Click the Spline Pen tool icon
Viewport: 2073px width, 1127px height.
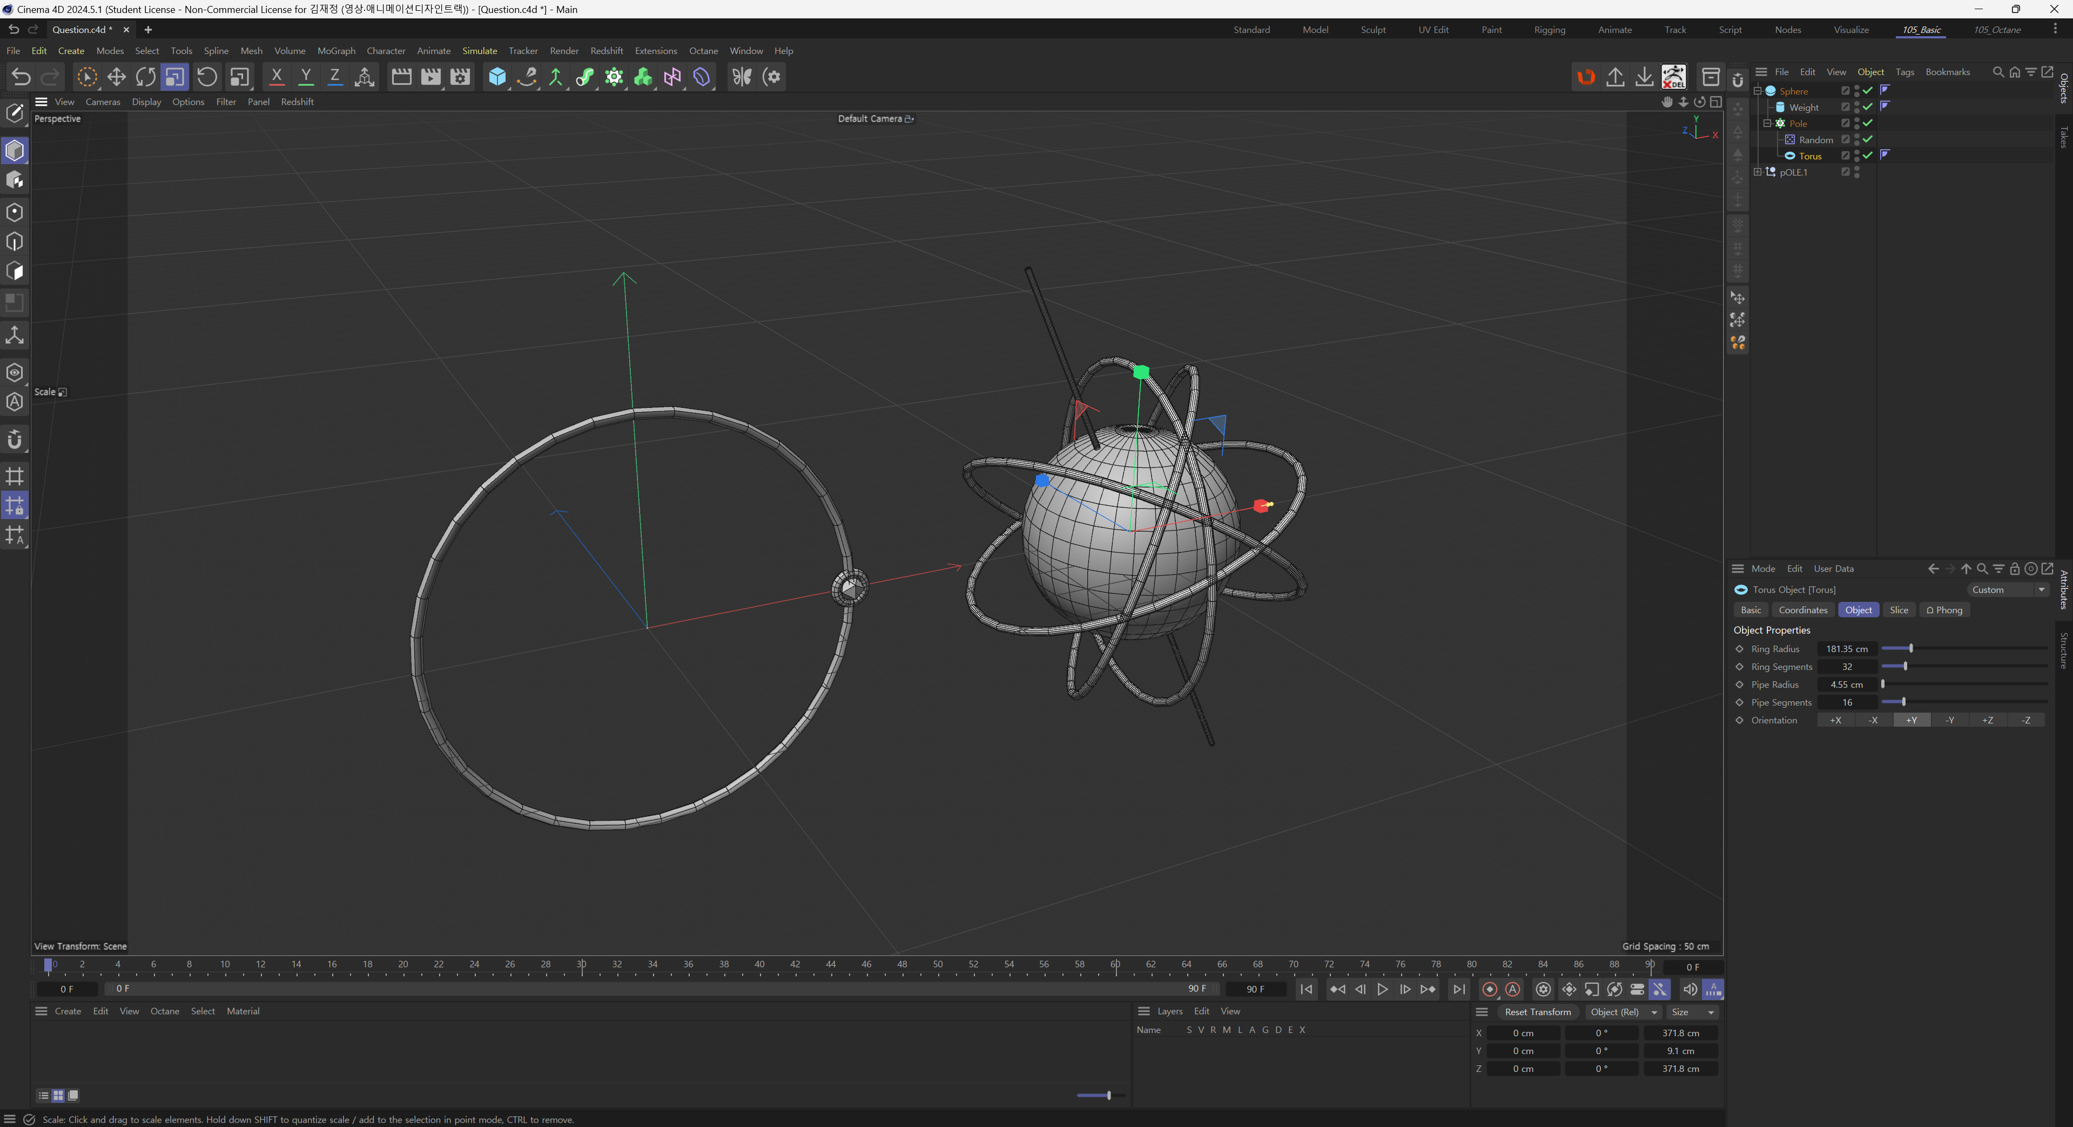[526, 77]
